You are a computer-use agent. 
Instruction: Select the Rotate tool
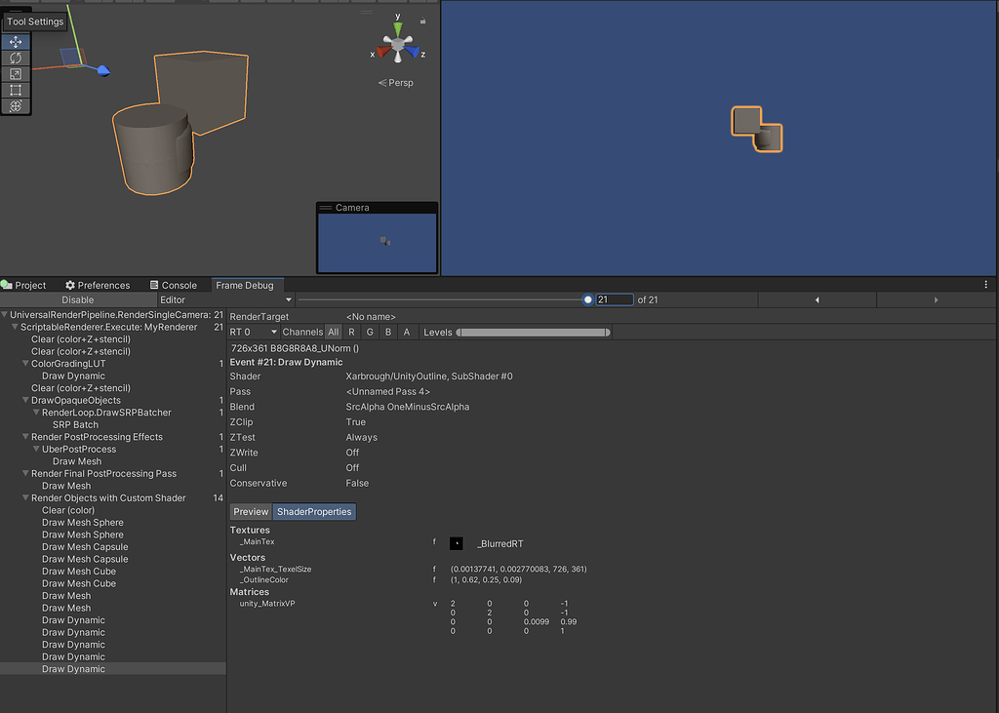[14, 59]
